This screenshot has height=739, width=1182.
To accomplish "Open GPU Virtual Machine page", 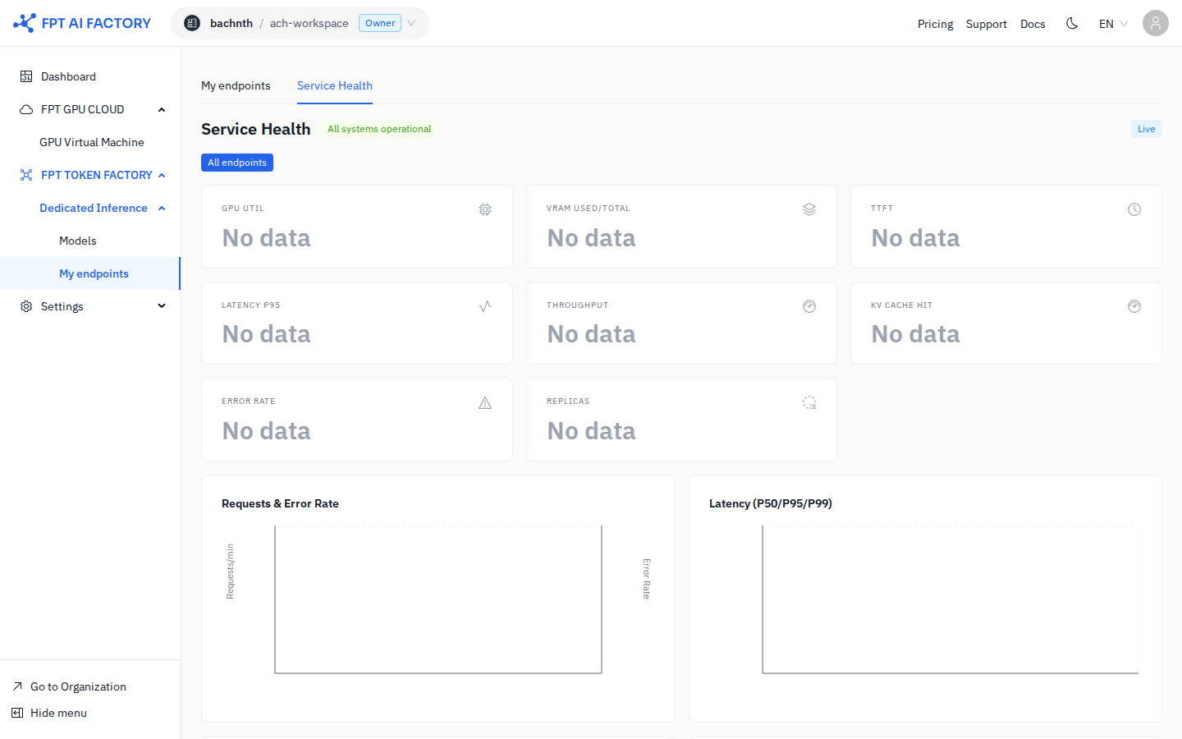I will click(x=91, y=142).
